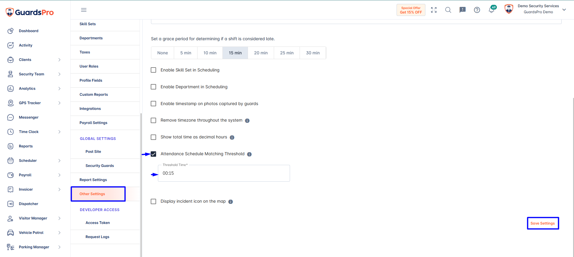The width and height of the screenshot is (574, 257).
Task: Select the GPS Tracker pin icon
Action: tap(11, 103)
